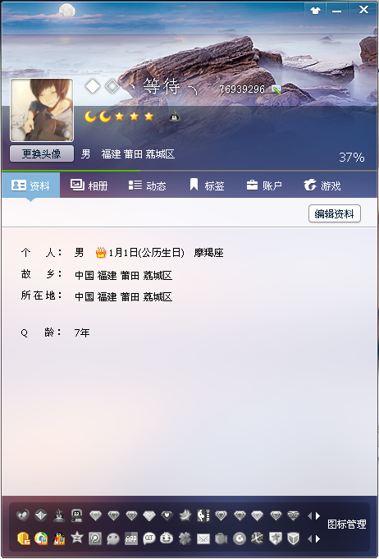The width and height of the screenshot is (379, 559).
Task: Click the 编辑资料 button
Action: click(335, 213)
